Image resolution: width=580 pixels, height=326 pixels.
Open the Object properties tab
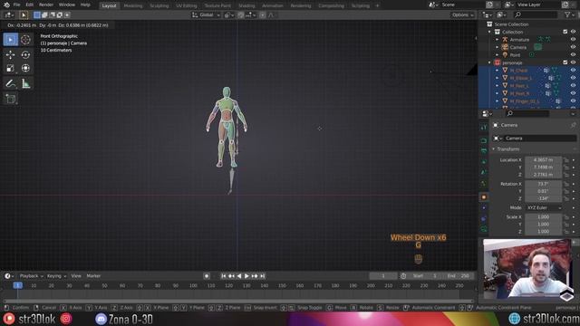click(x=484, y=197)
